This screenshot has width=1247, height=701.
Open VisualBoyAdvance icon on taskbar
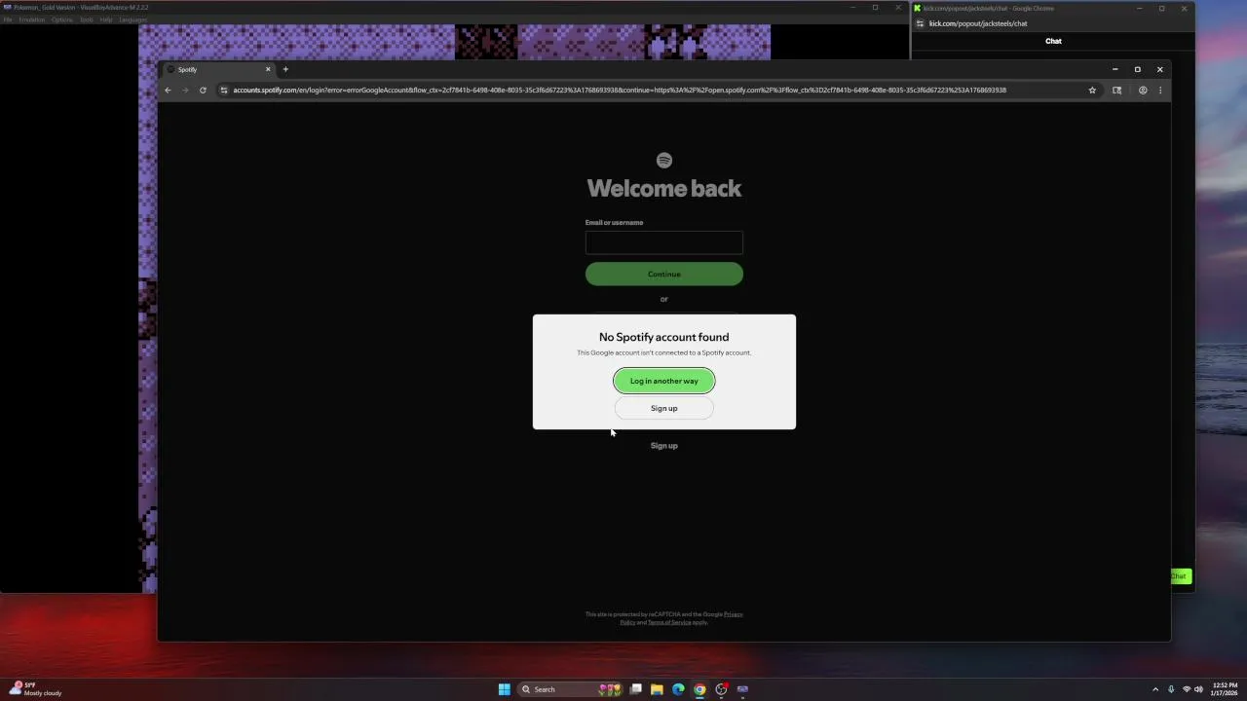(x=742, y=689)
